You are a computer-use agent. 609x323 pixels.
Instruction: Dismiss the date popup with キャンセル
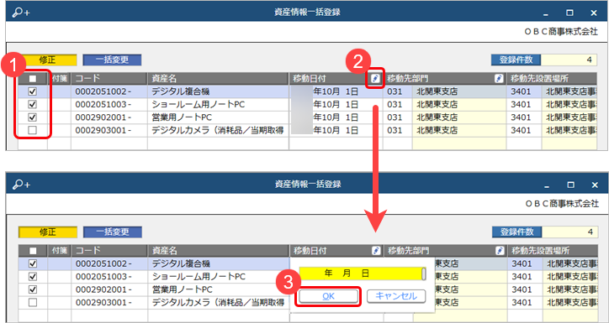pos(396,296)
